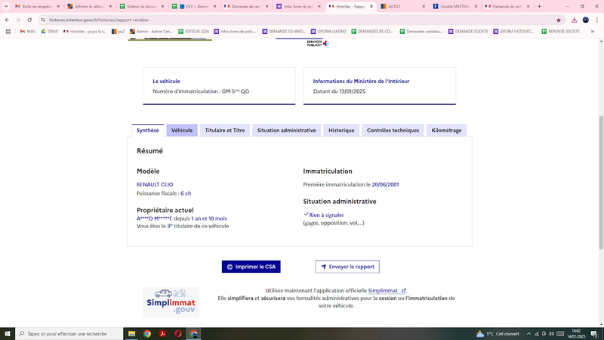Image resolution: width=604 pixels, height=340 pixels.
Task: Click the address bar URL
Action: (99, 20)
